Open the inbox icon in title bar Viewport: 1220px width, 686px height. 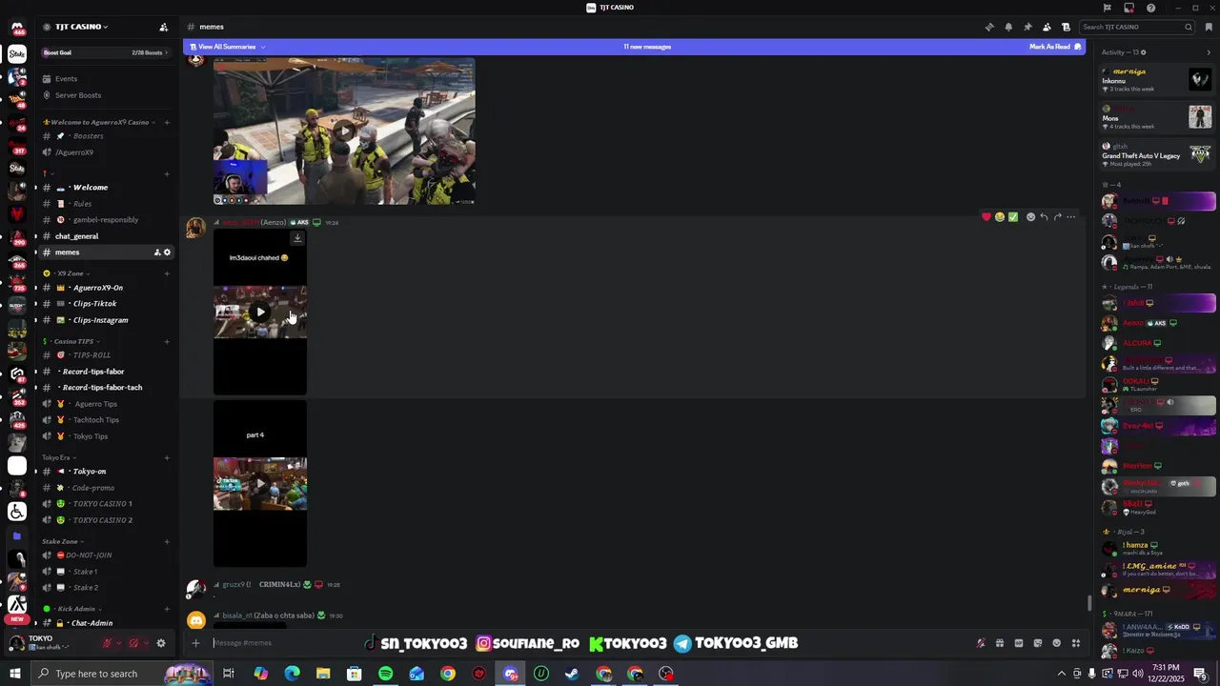1128,8
